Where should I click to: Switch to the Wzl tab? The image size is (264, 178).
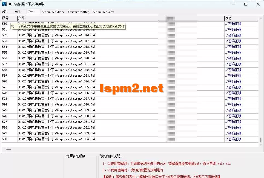(18, 12)
